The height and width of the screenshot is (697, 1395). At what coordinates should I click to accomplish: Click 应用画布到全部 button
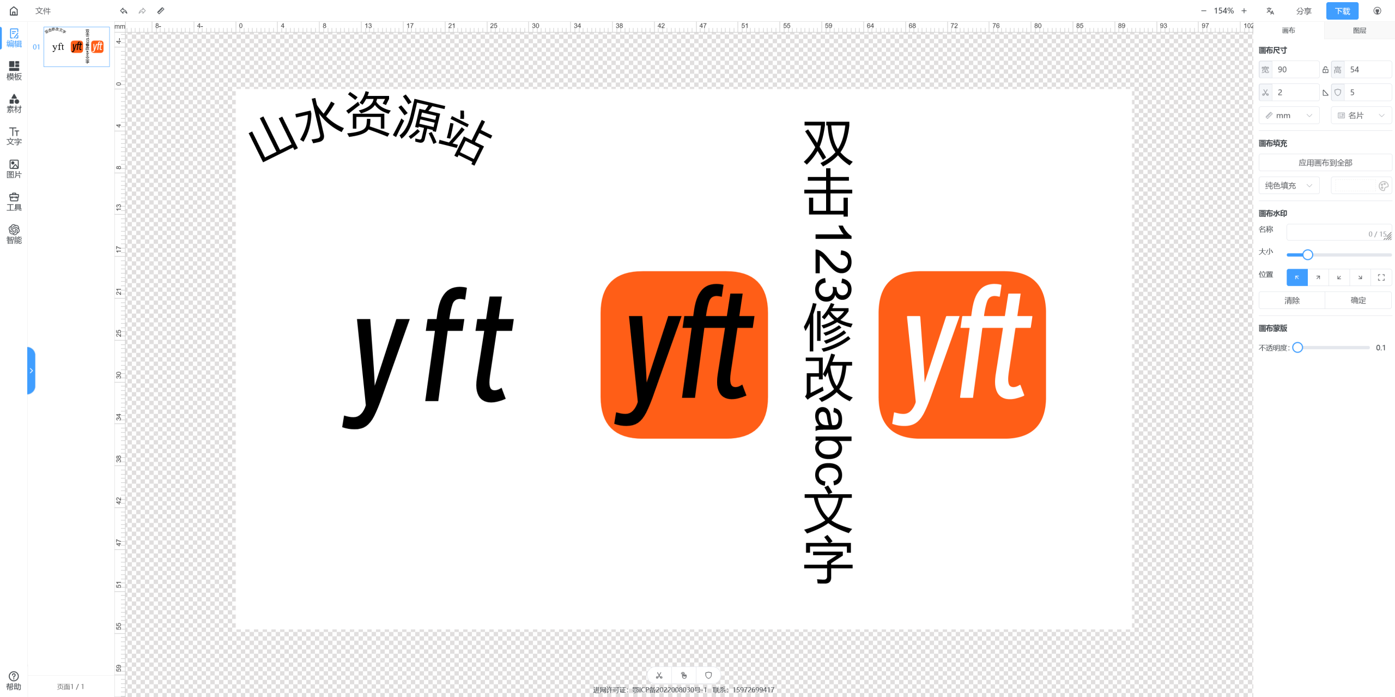(1325, 163)
